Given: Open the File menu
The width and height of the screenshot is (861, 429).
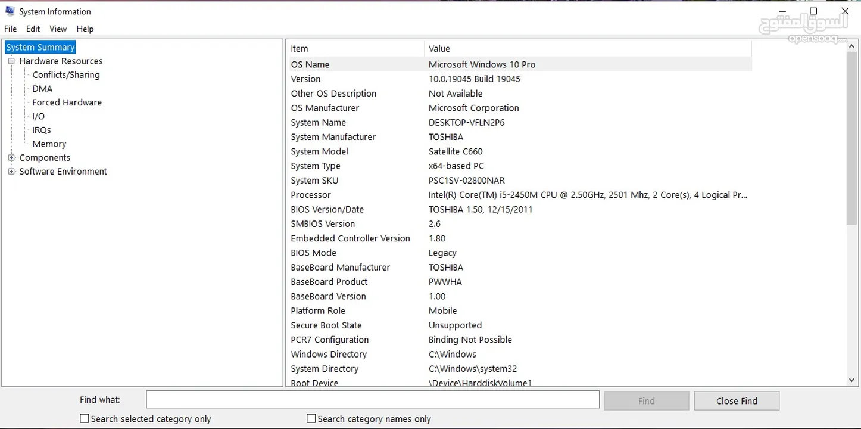Looking at the screenshot, I should click(x=11, y=29).
